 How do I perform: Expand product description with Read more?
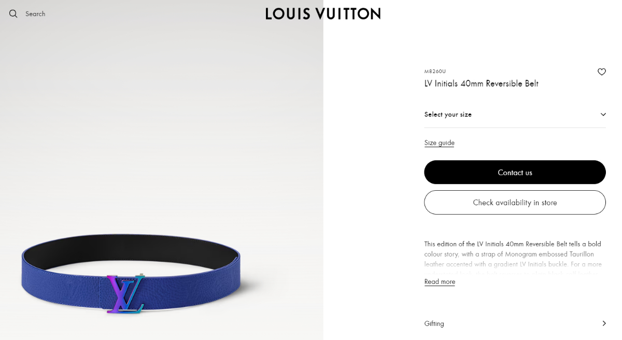tap(440, 282)
